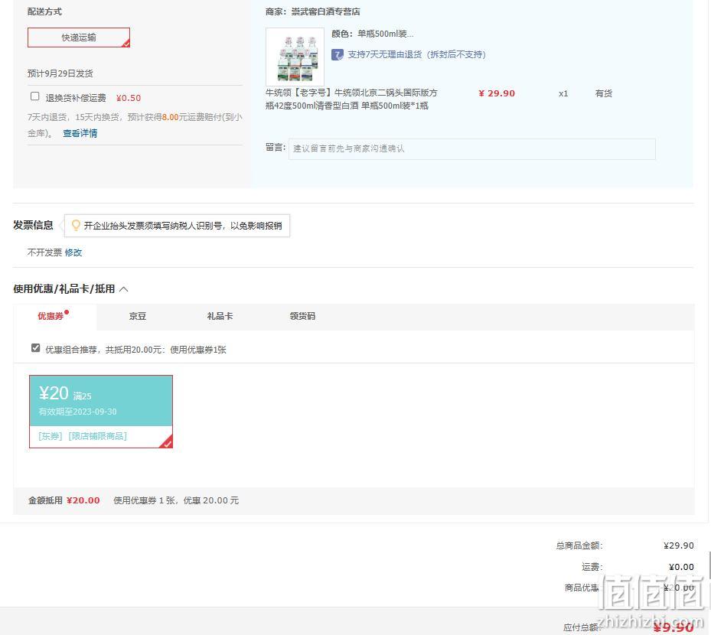This screenshot has height=635, width=711.
Task: Click the product thumbnail of liquor bottles
Action: (x=295, y=57)
